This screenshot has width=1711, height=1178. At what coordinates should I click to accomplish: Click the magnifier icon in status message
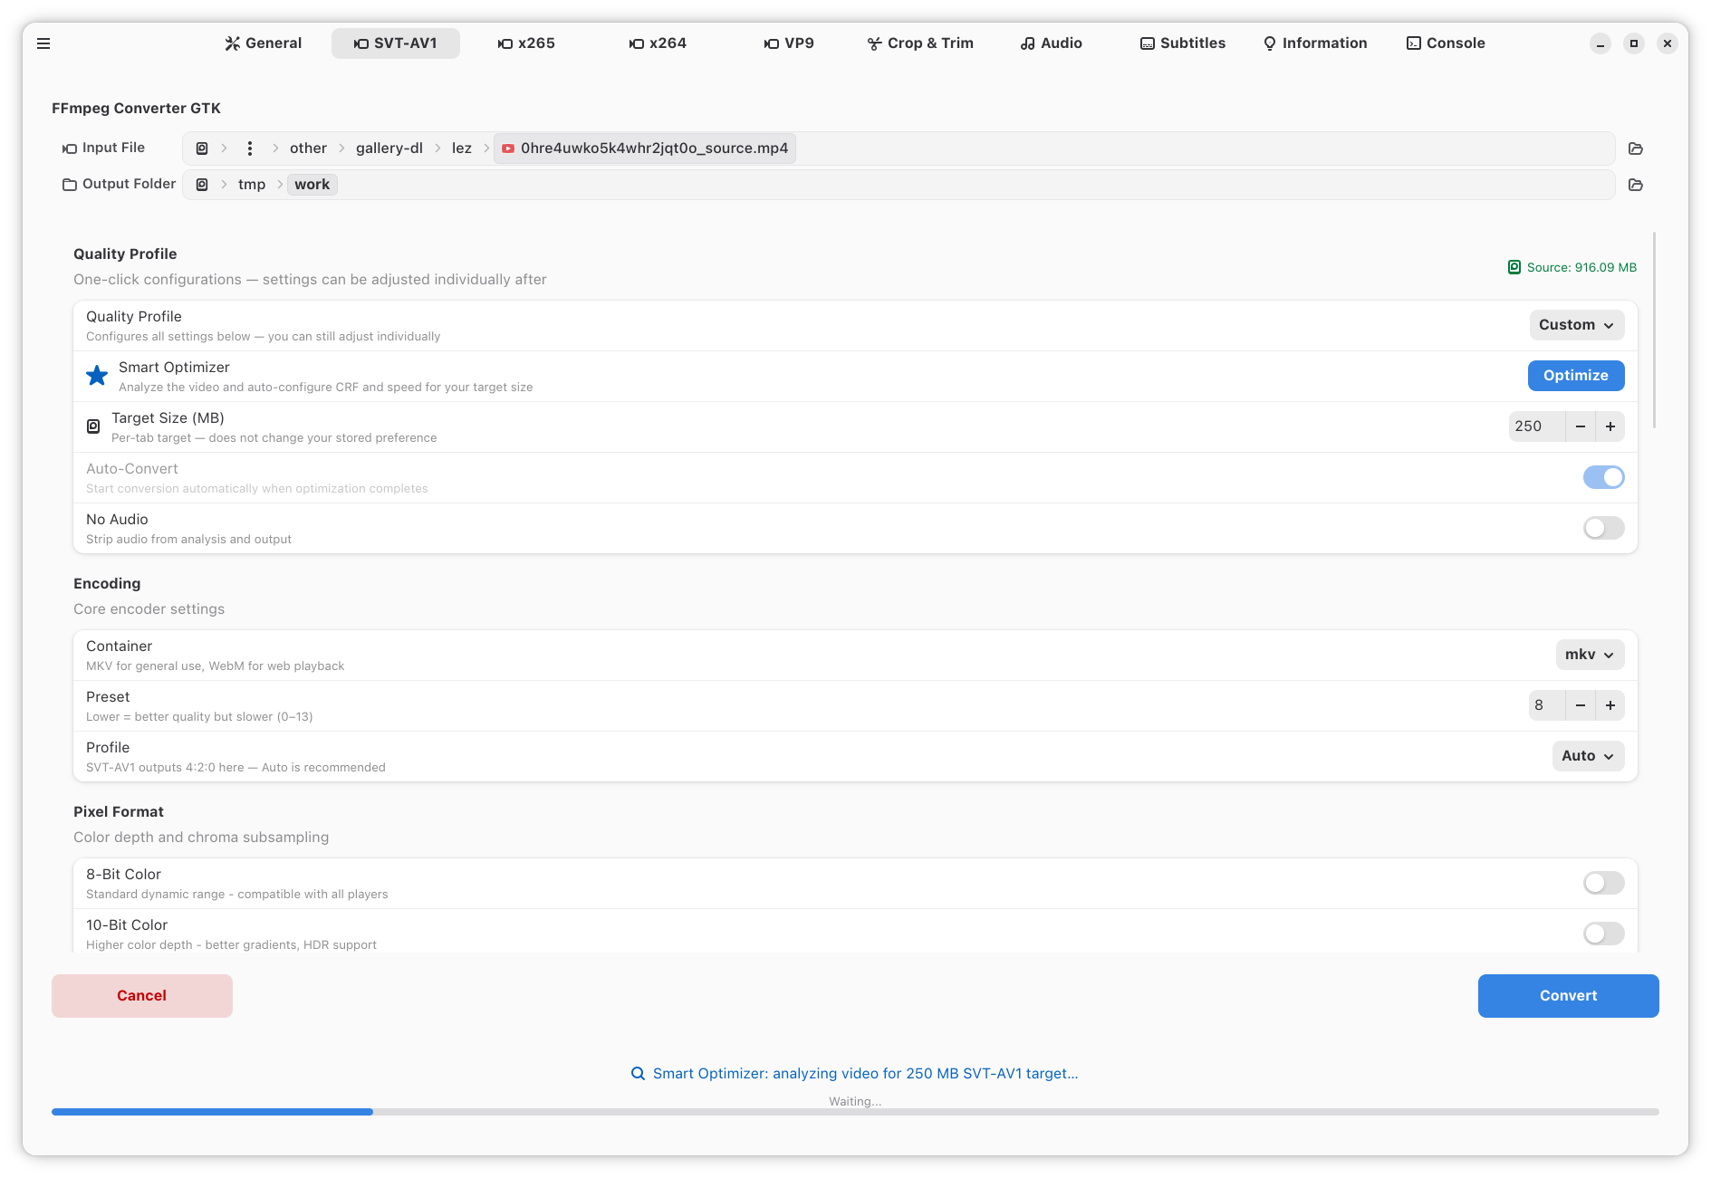coord(638,1074)
